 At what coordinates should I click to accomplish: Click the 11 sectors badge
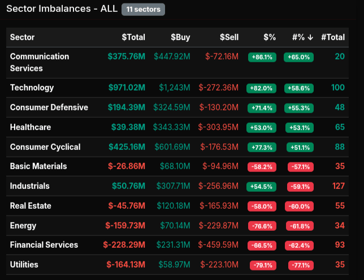coord(143,10)
